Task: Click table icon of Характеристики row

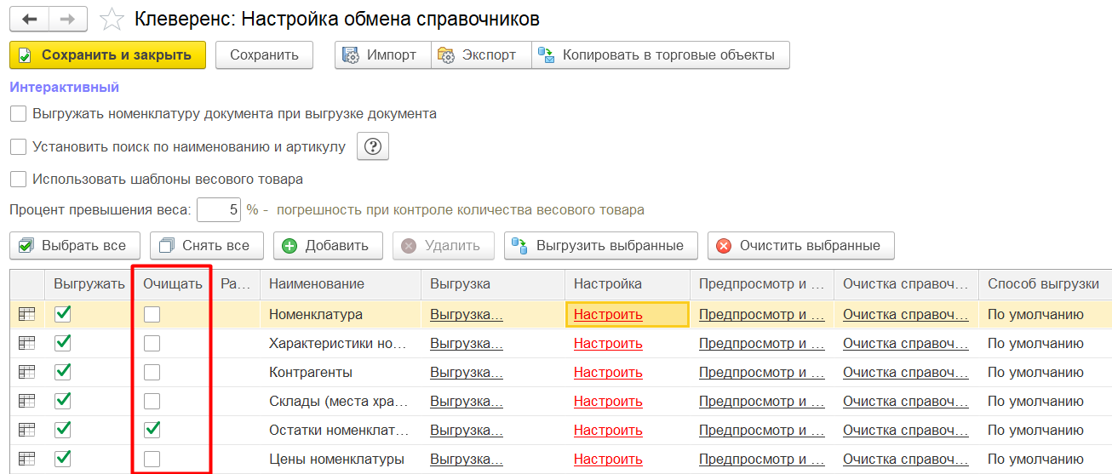Action: tap(27, 343)
